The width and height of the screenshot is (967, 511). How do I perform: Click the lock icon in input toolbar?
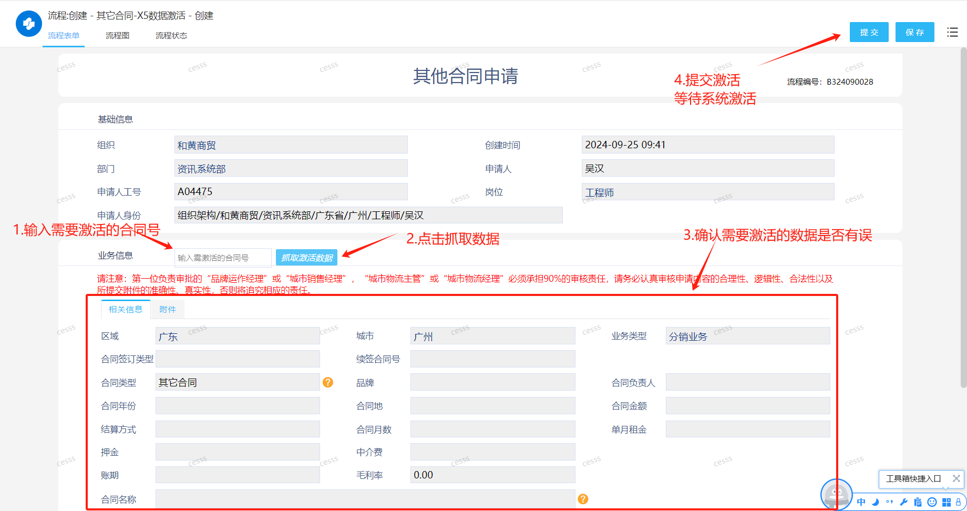point(958,502)
